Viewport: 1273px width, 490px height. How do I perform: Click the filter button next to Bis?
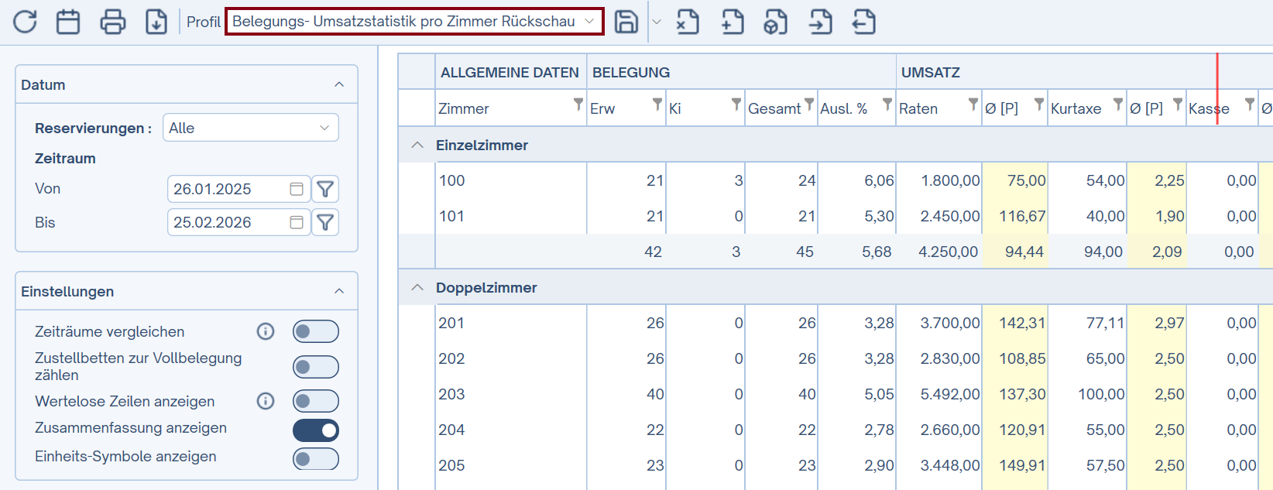[x=325, y=222]
